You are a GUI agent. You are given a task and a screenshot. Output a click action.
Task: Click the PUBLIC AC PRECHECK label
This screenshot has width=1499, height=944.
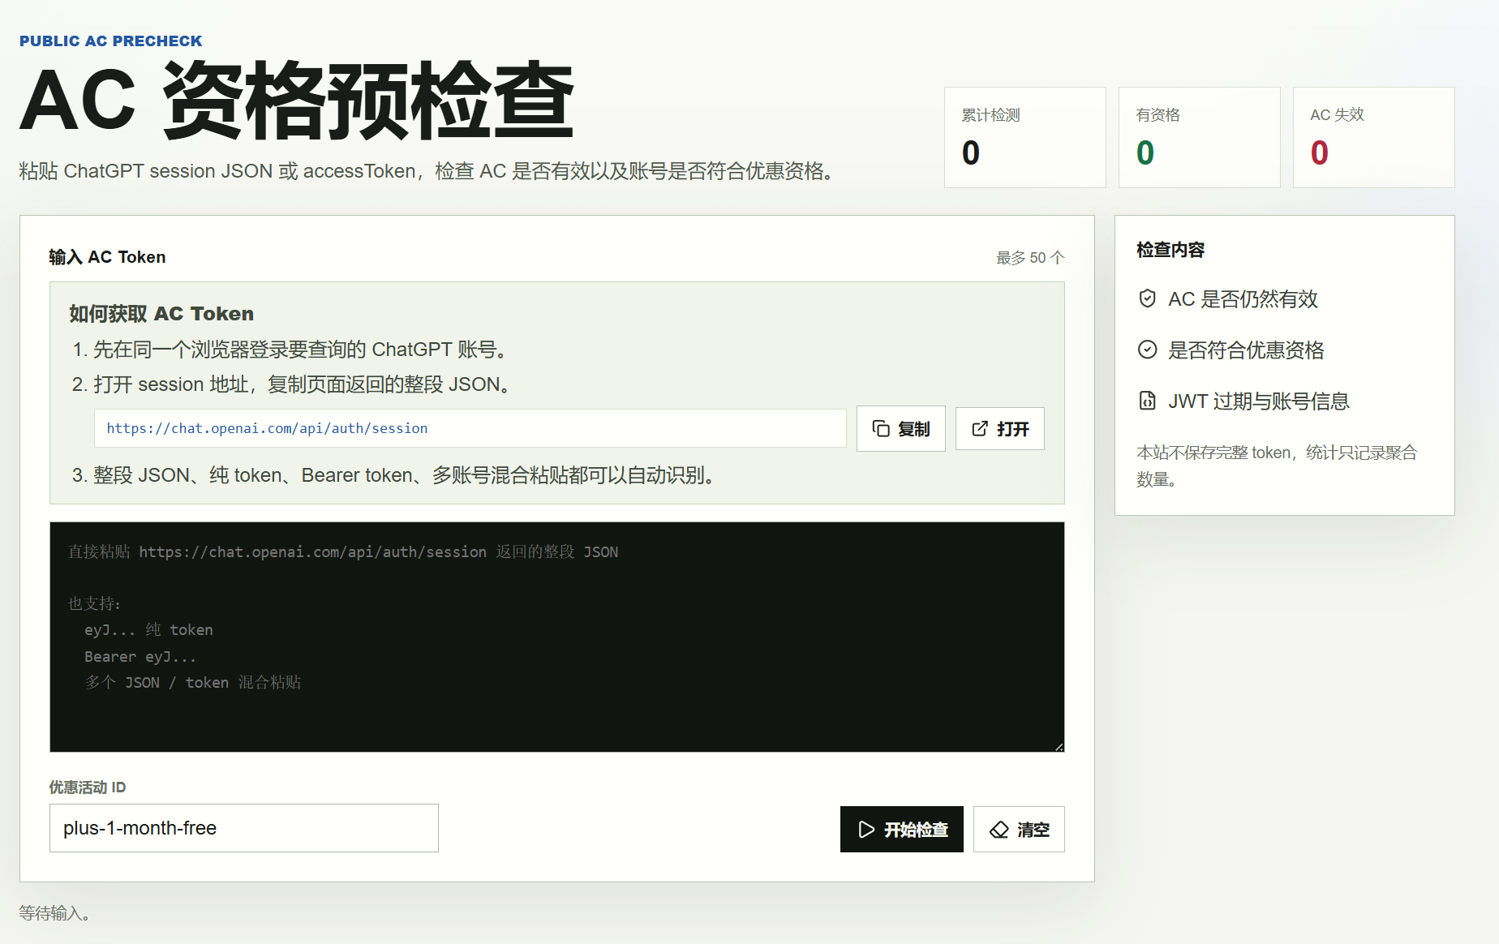(x=111, y=41)
